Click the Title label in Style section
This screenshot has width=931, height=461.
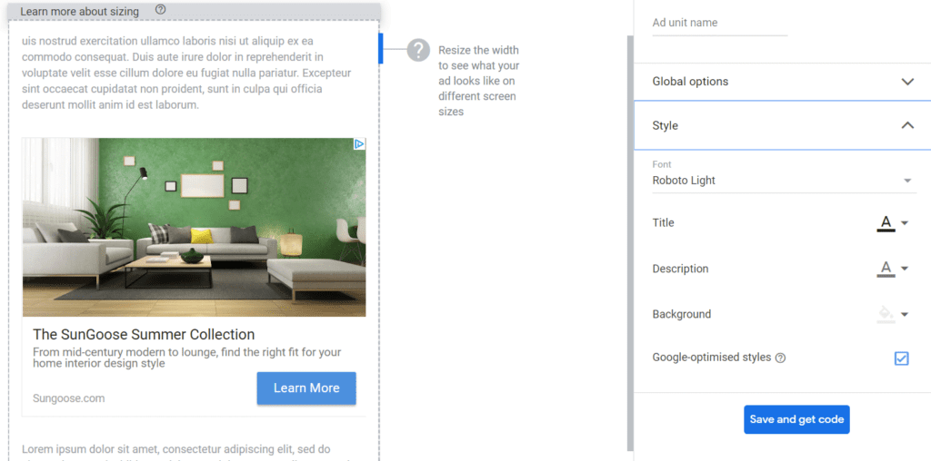point(663,223)
